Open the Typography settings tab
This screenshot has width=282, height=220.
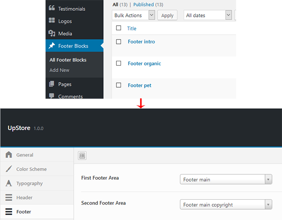pyautogui.click(x=30, y=184)
